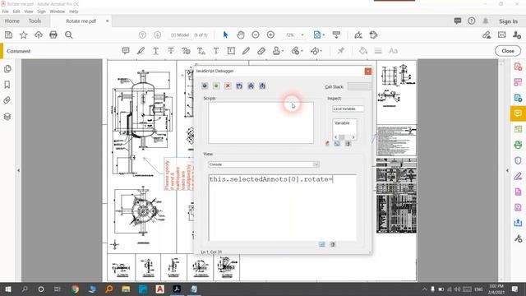Open Windows Start menu

pos(8,289)
